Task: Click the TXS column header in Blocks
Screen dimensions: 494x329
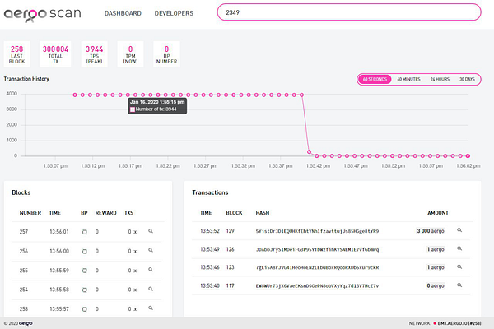Action: pyautogui.click(x=129, y=213)
